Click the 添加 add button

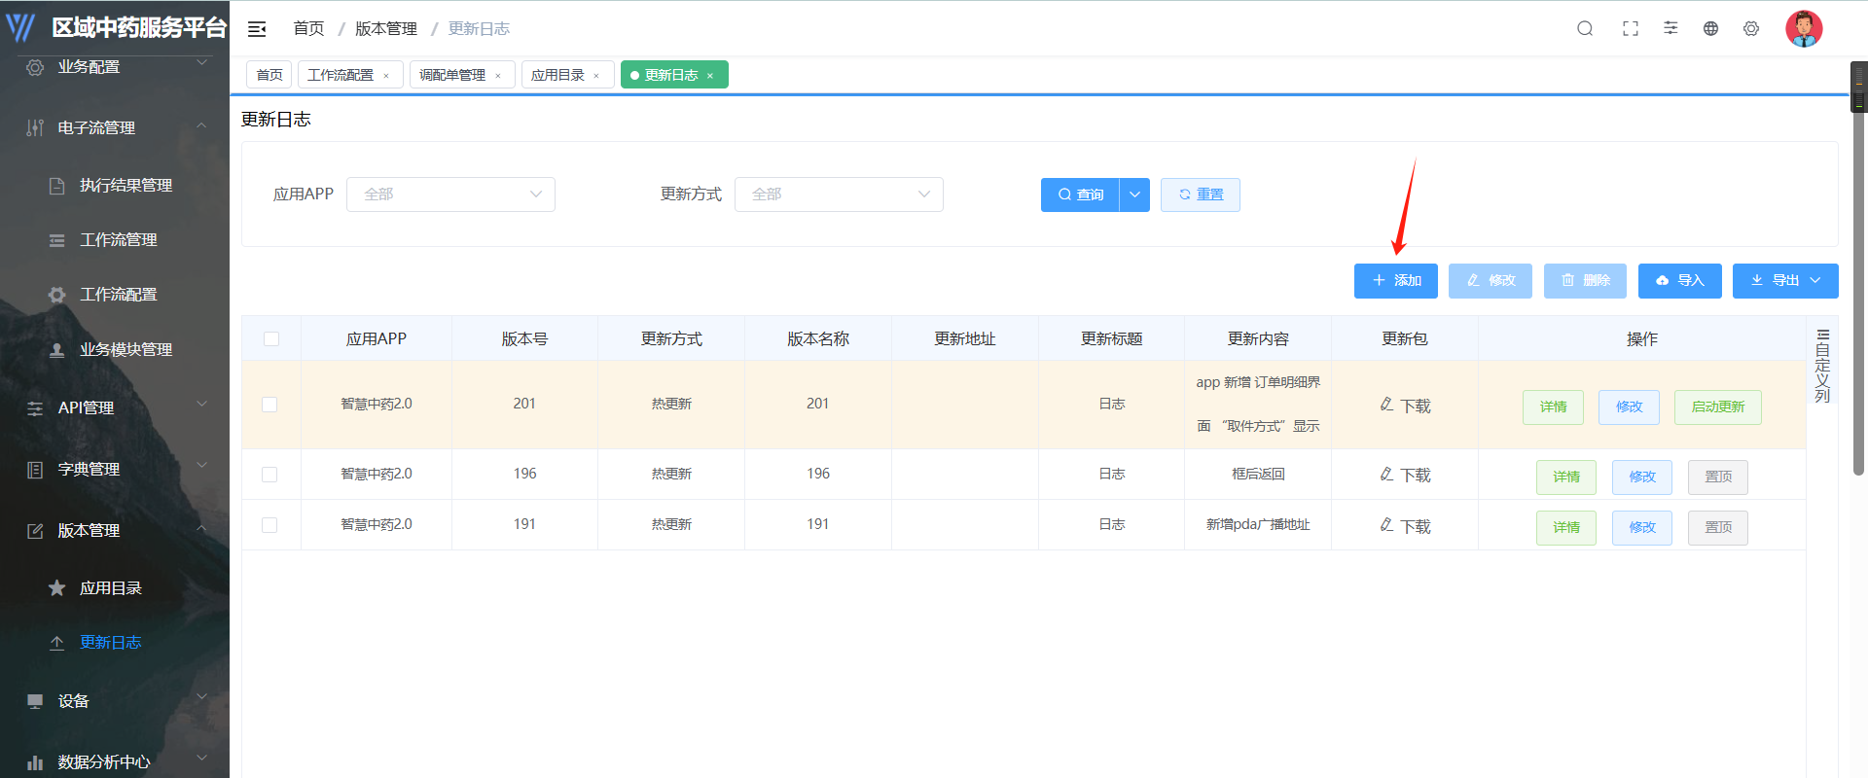click(x=1396, y=280)
